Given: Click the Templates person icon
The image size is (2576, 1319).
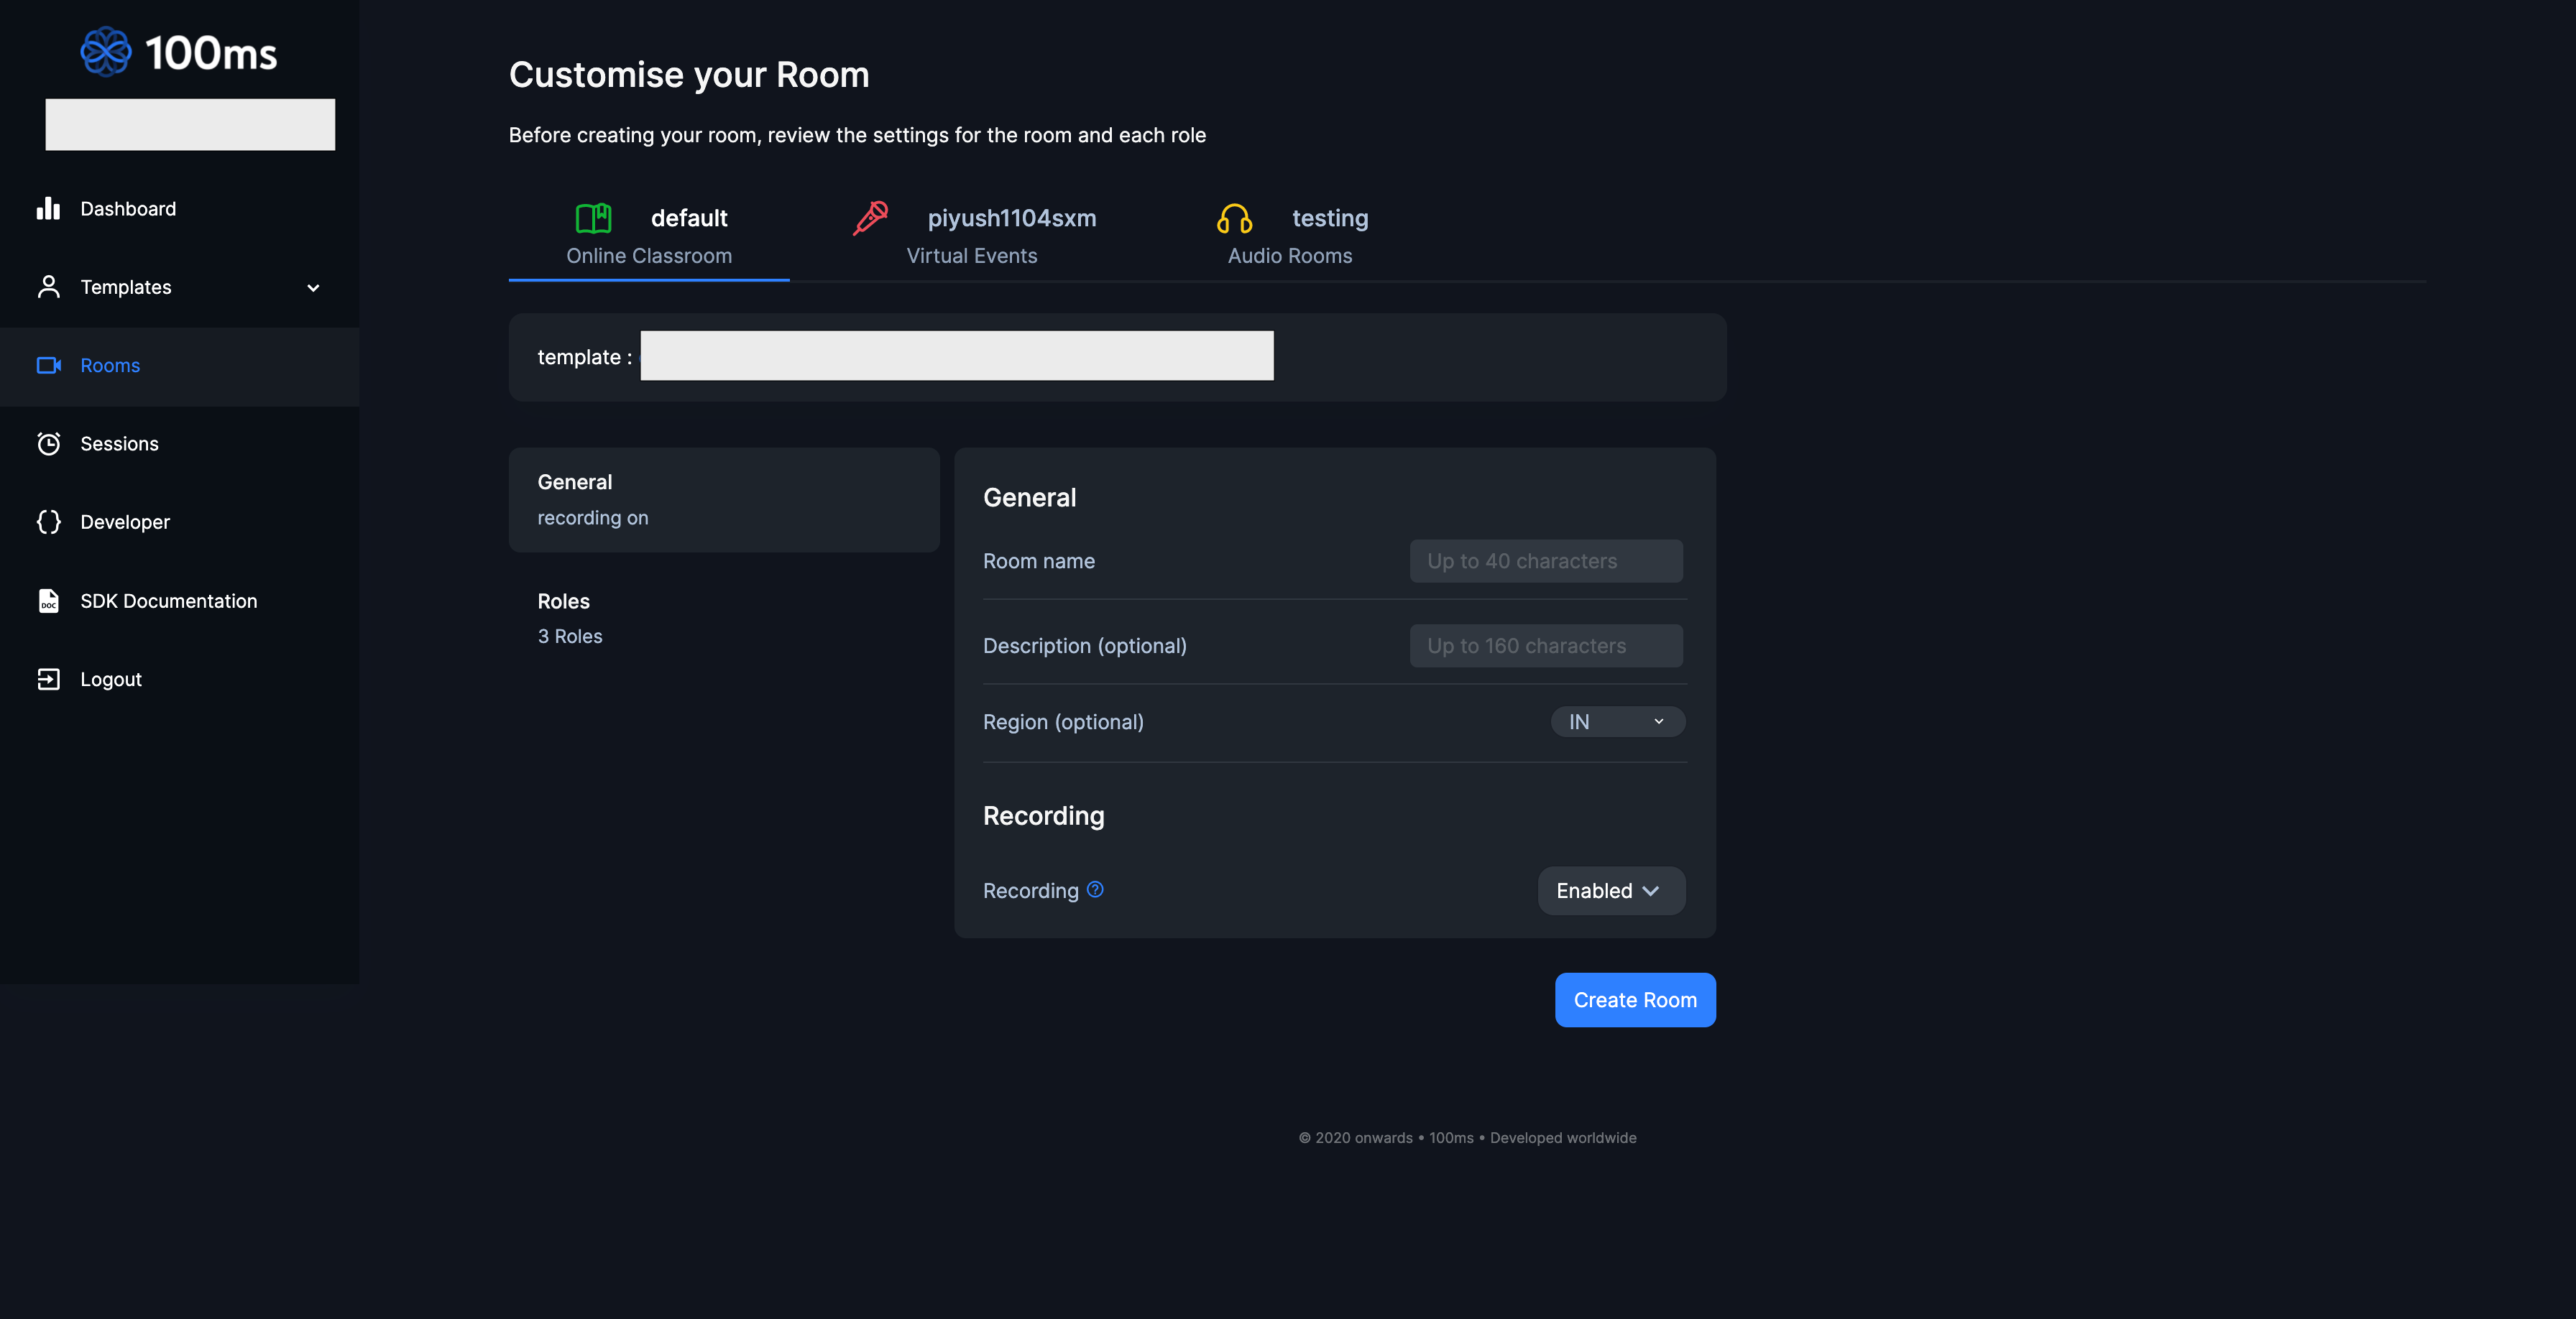Looking at the screenshot, I should [49, 287].
